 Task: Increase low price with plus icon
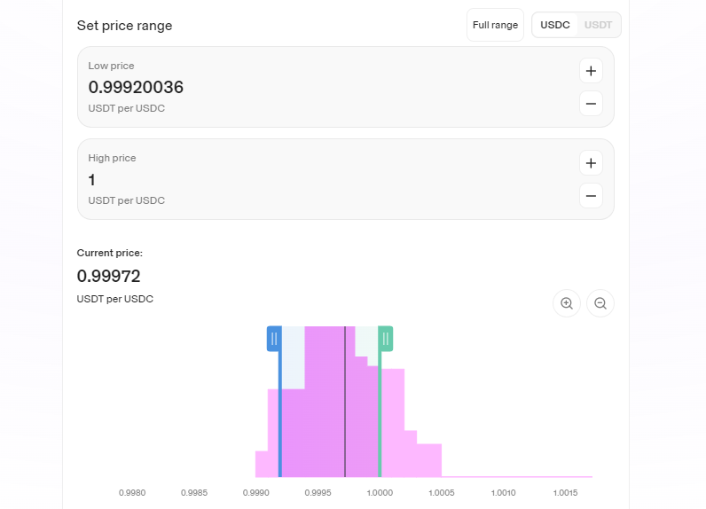pyautogui.click(x=591, y=71)
